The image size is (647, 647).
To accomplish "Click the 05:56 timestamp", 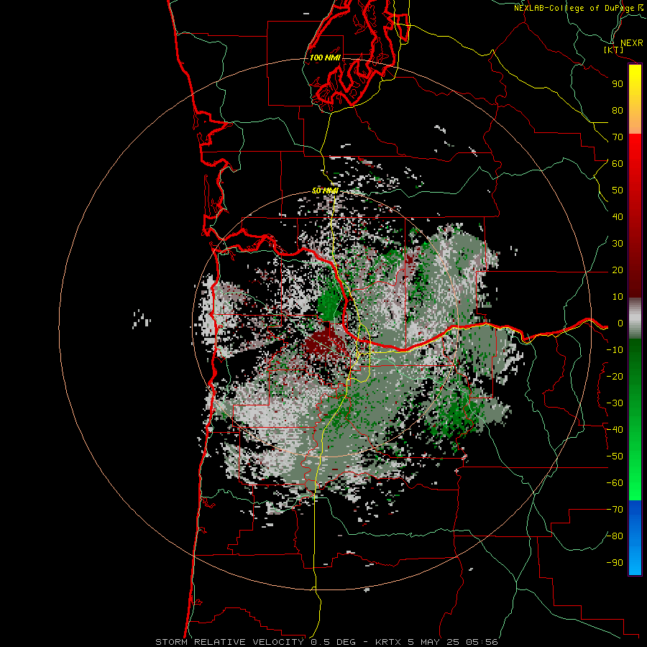I will tap(482, 642).
